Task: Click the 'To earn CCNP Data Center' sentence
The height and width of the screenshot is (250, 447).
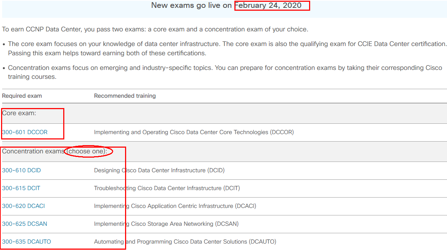Action: [x=155, y=29]
